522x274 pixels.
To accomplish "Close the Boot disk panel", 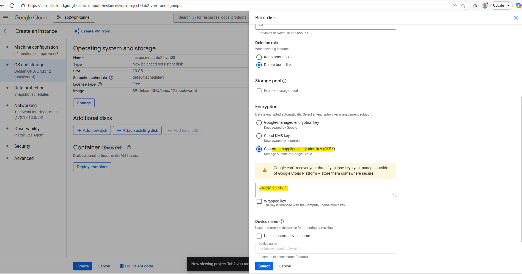I will click(516, 18).
